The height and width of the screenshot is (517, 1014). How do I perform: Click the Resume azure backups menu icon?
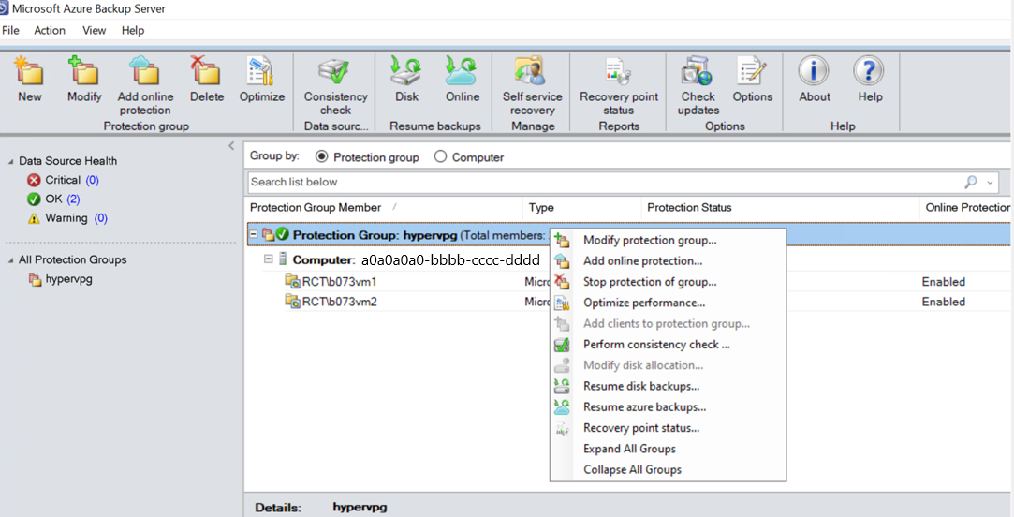coord(562,407)
